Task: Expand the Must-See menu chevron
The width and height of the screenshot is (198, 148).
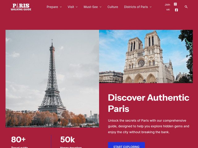Action: (x=101, y=7)
